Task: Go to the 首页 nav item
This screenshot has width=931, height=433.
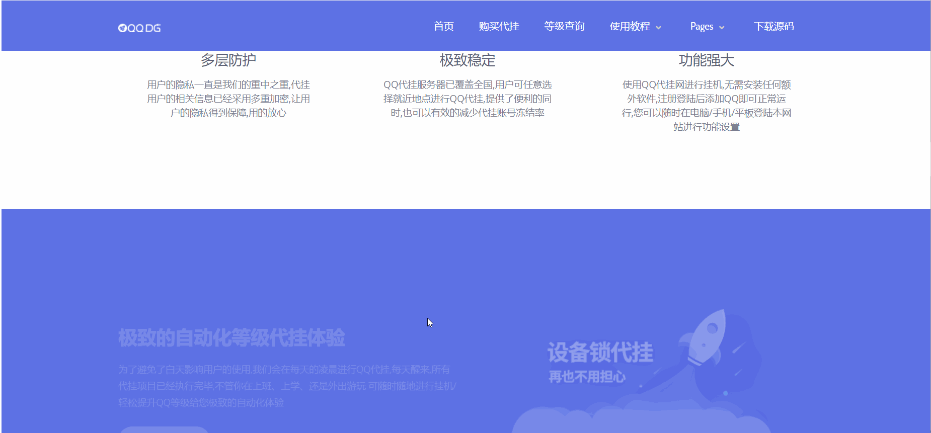Action: (x=443, y=27)
